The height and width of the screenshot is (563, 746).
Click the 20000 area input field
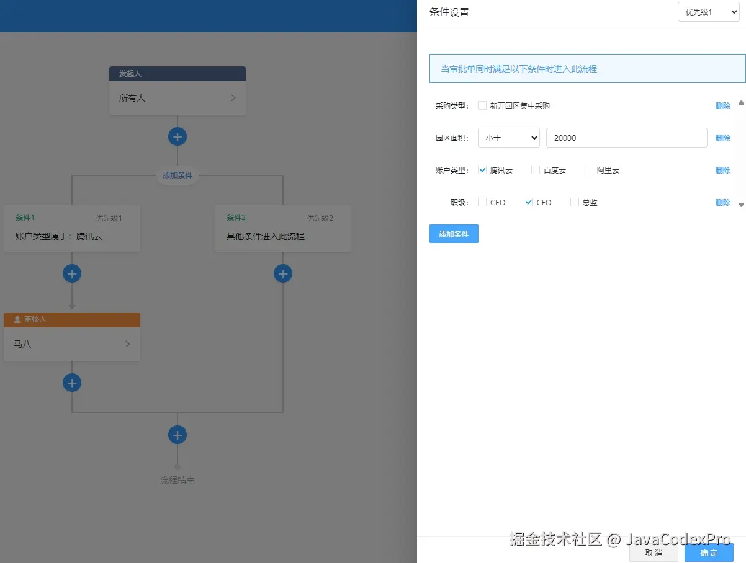627,138
